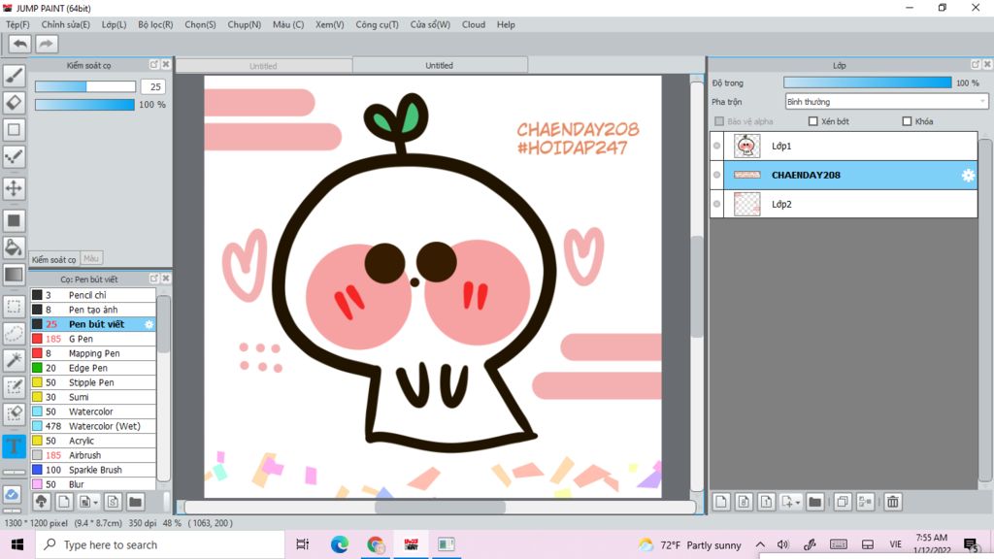This screenshot has width=994, height=559.
Task: Expand the add layer dropdown arrow
Action: (798, 503)
